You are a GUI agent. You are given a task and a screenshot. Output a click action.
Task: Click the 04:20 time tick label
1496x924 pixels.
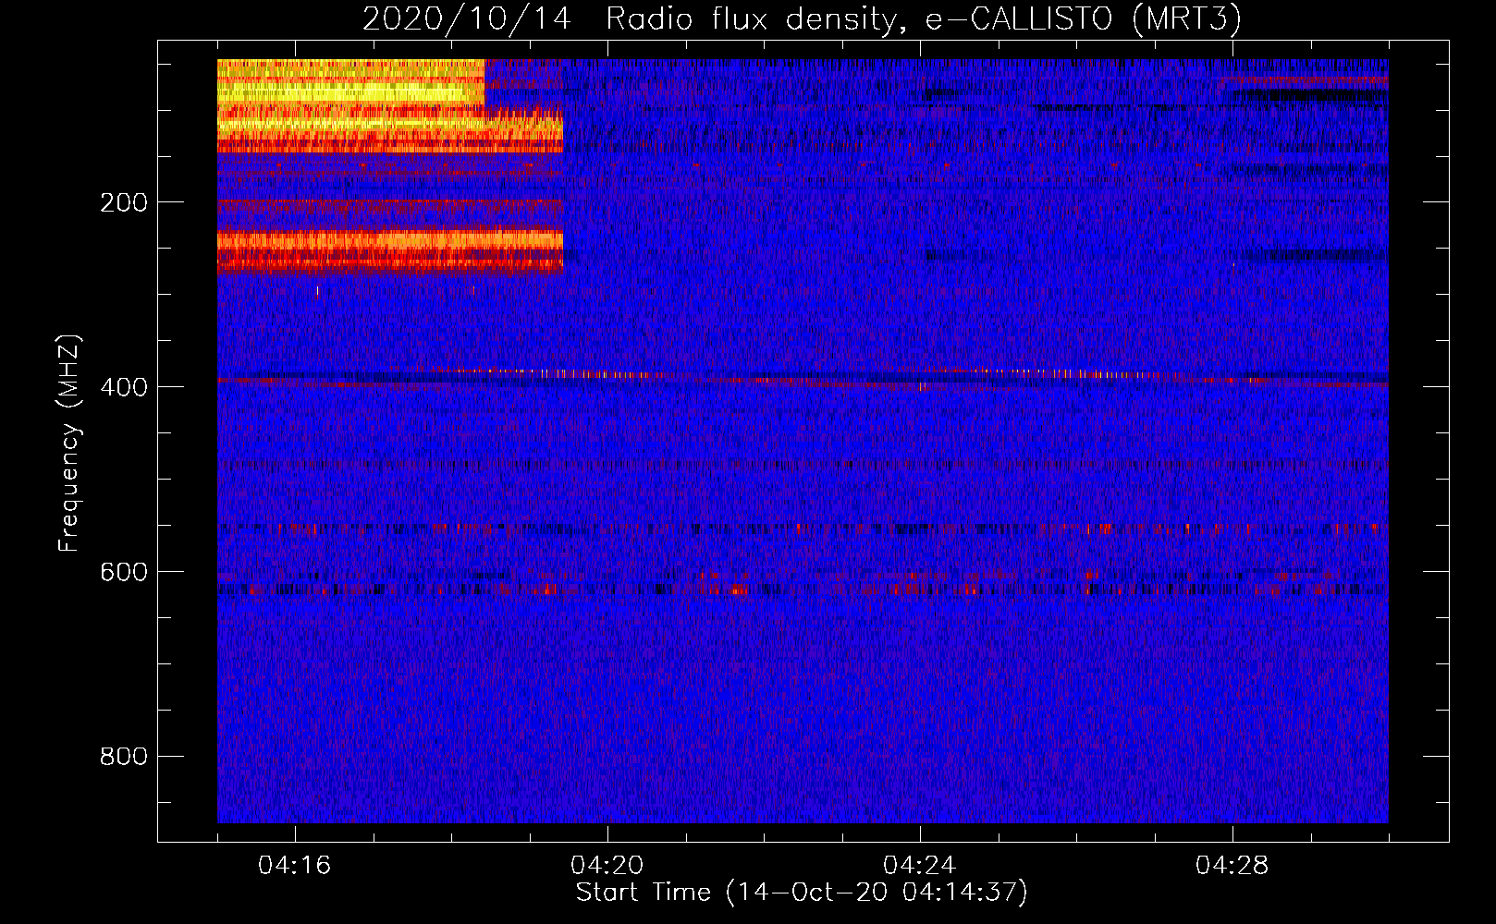(x=607, y=866)
